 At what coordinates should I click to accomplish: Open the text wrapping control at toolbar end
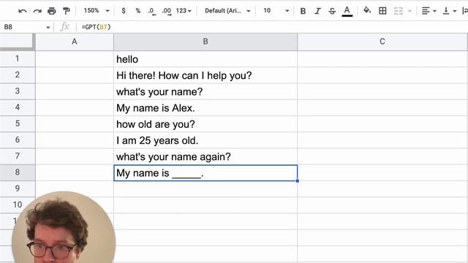tap(465, 11)
